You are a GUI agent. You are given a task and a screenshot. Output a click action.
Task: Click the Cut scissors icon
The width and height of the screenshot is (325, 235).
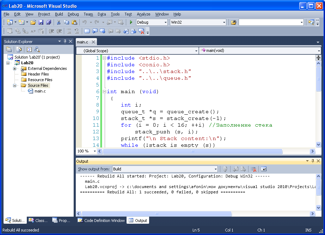tap(59, 22)
